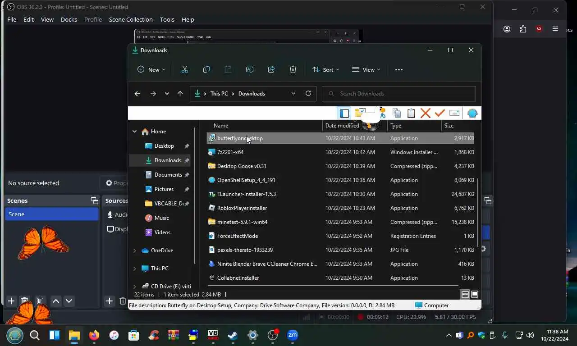Open the See more ellipsis menu

coord(399,69)
